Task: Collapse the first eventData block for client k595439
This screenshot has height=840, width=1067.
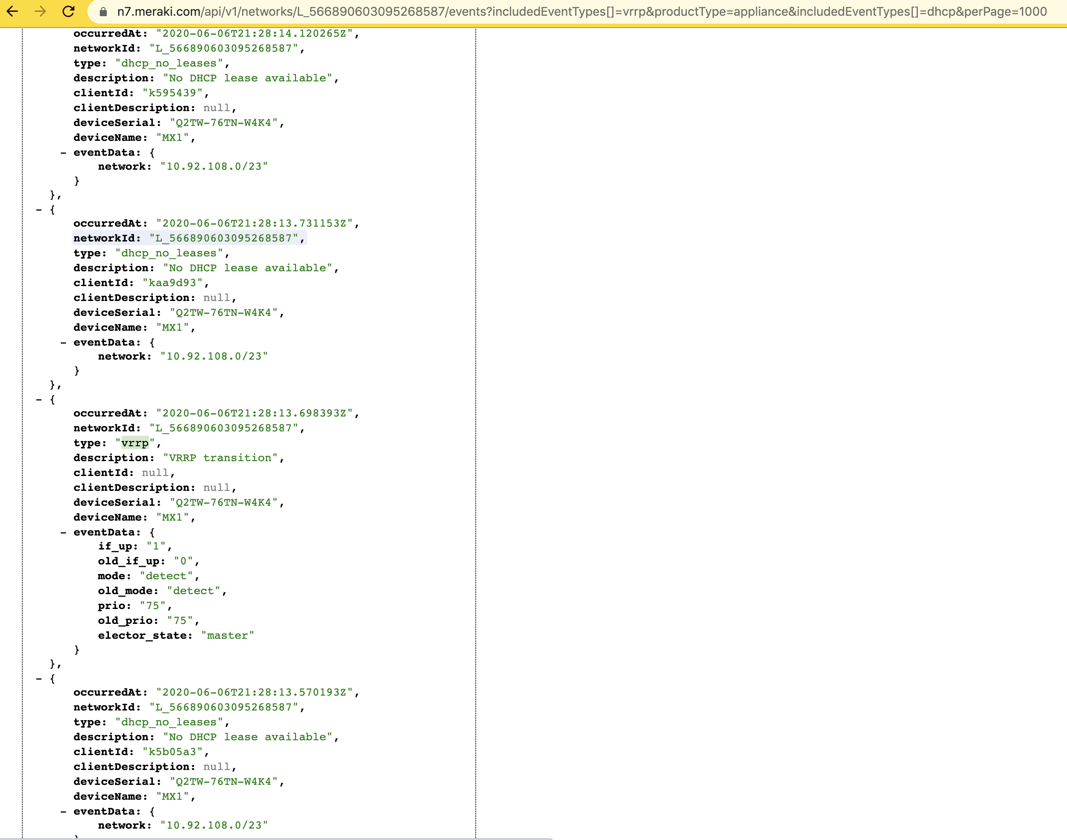Action: (63, 153)
